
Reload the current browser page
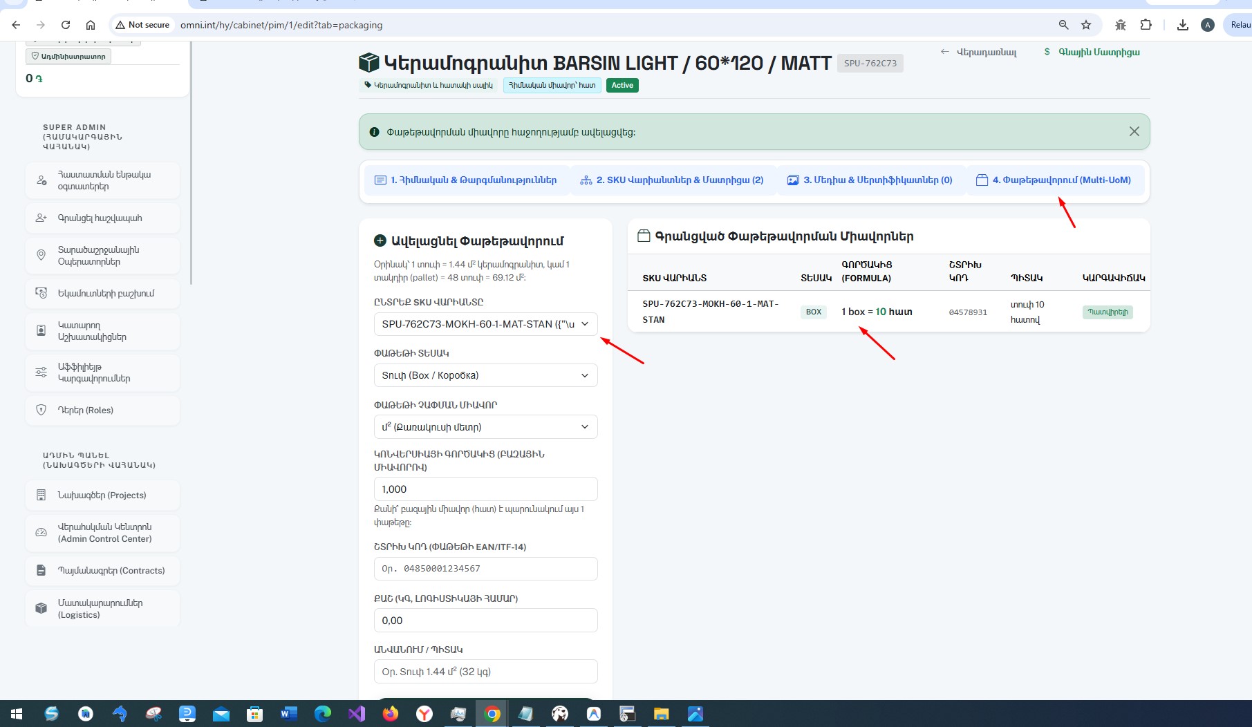[66, 25]
